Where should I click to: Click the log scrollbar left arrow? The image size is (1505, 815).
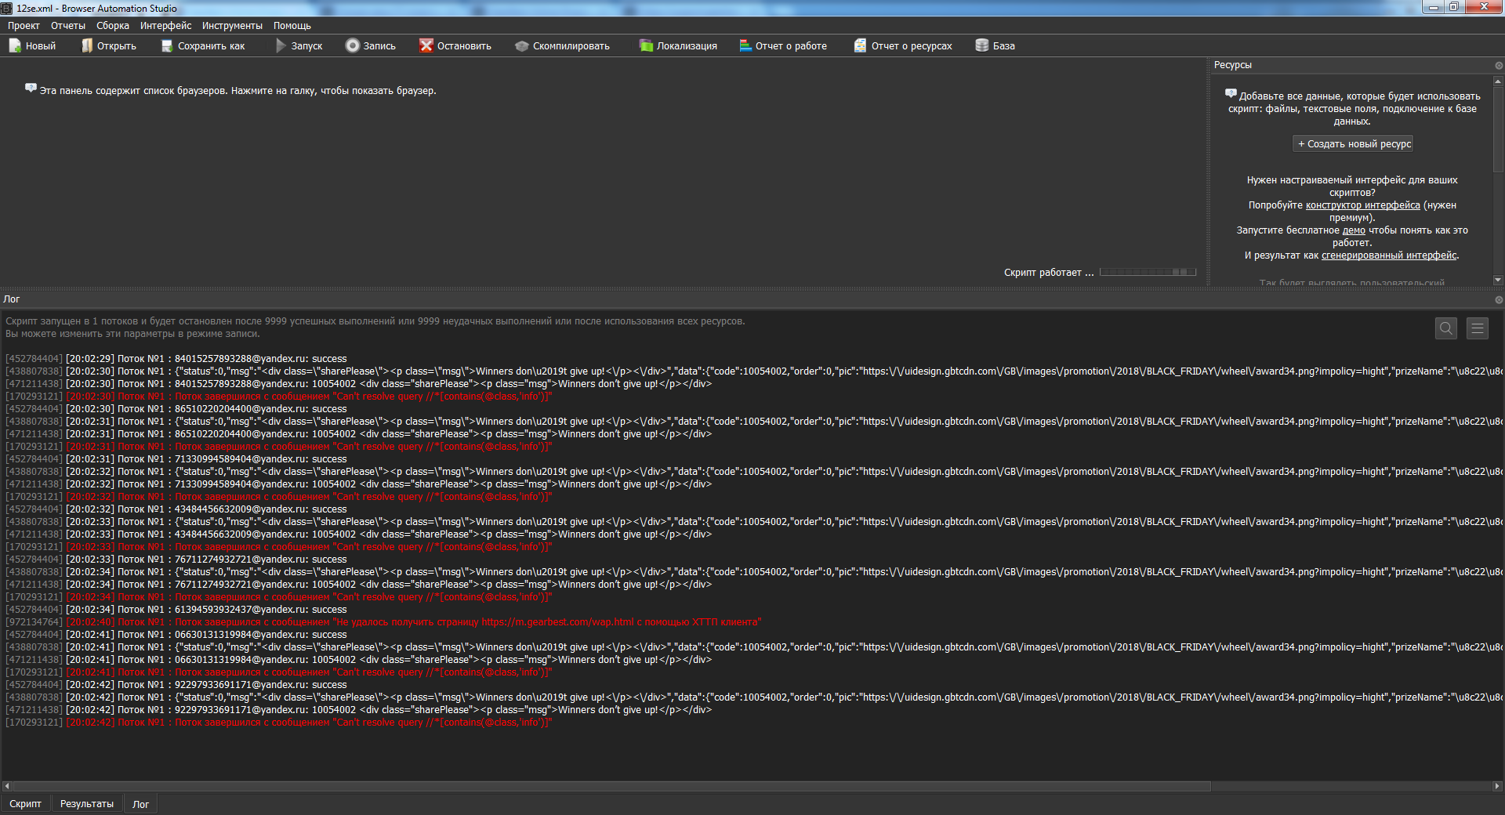pos(7,786)
